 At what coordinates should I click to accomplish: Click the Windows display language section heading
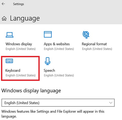(x=31, y=91)
